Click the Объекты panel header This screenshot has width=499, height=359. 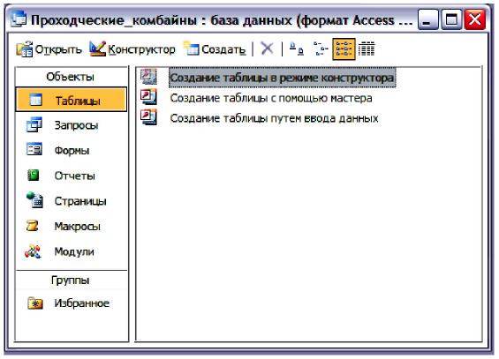71,77
